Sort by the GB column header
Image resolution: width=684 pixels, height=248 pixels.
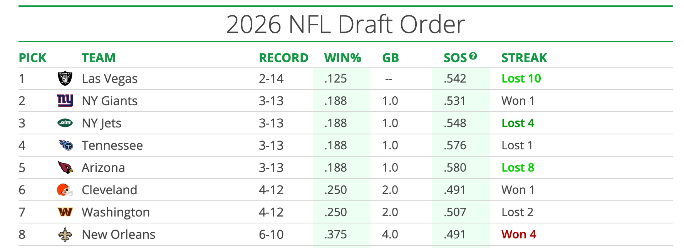click(390, 58)
